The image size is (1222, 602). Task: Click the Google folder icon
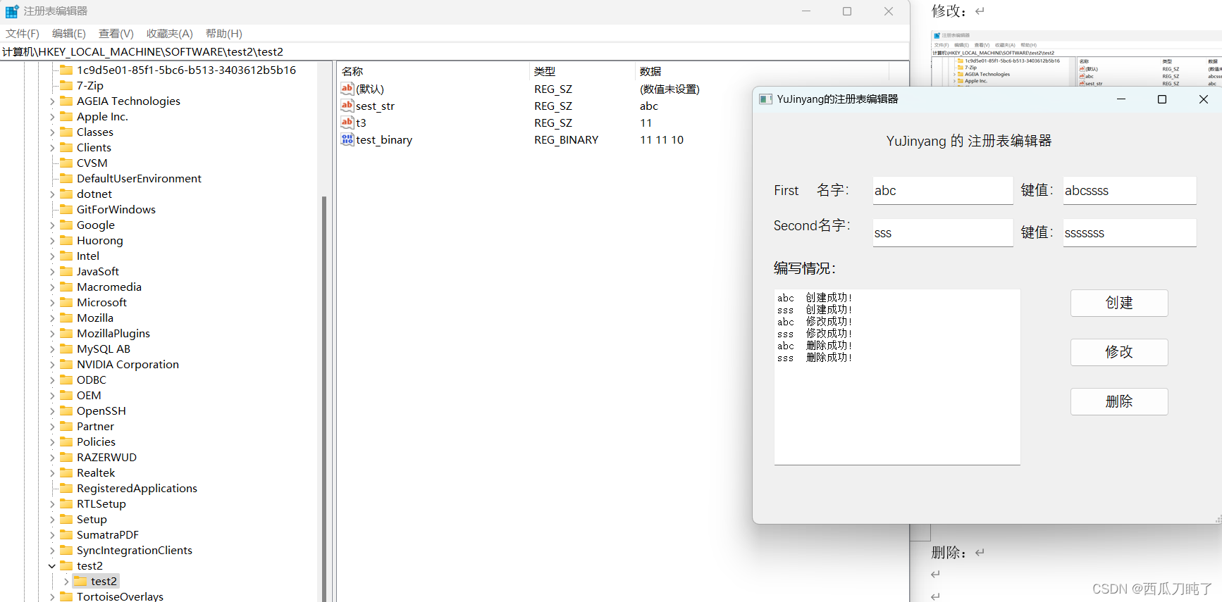pyautogui.click(x=66, y=225)
